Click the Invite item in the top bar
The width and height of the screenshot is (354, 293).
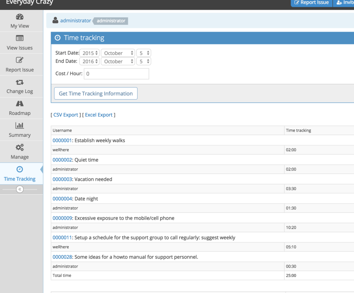345,3
